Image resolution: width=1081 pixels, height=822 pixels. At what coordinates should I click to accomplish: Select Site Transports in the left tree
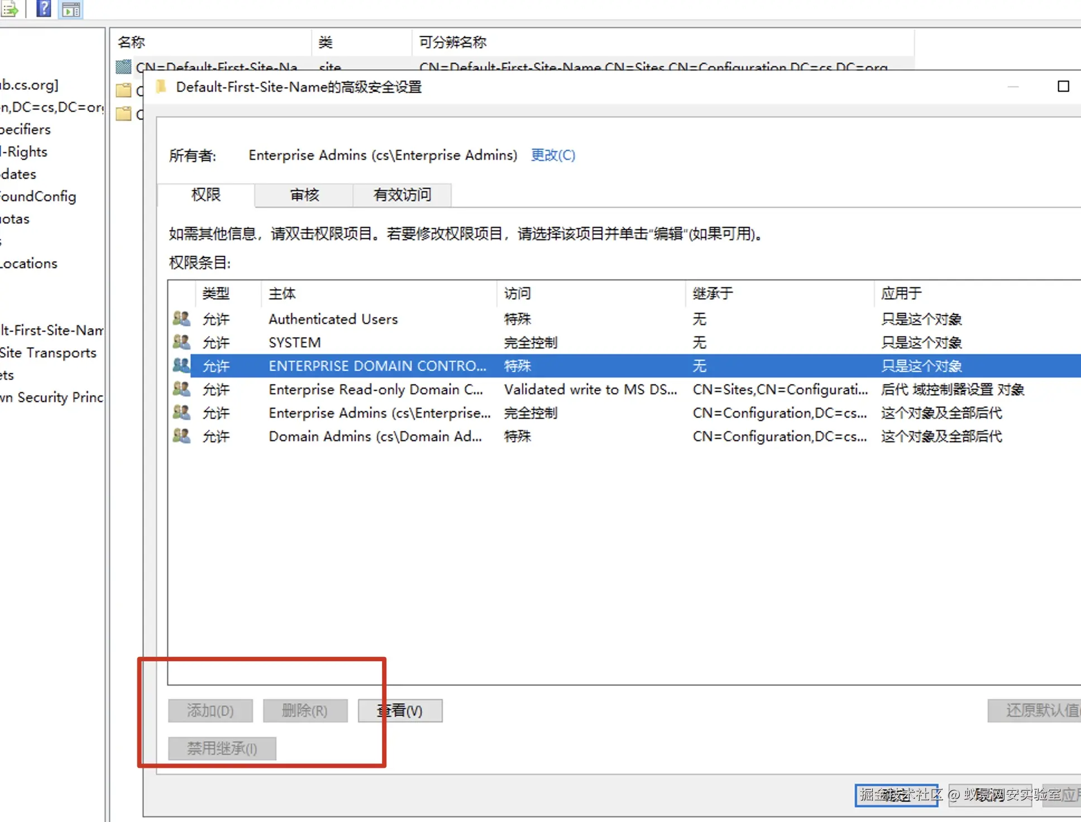49,352
